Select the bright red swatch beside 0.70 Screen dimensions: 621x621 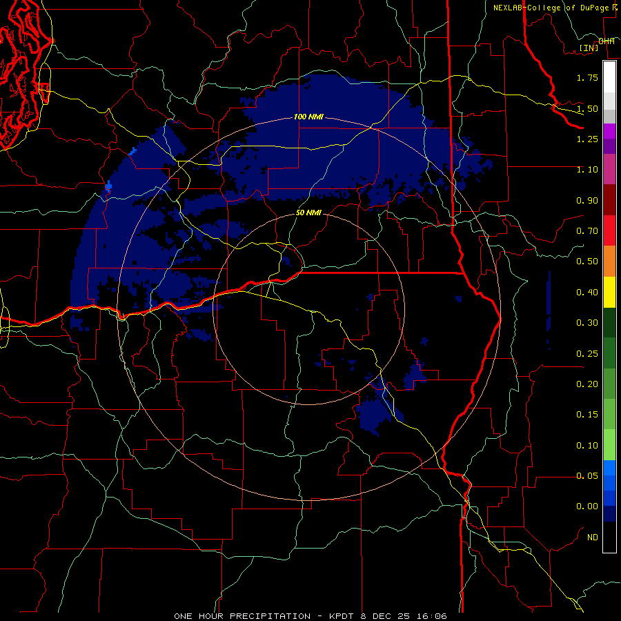click(x=609, y=230)
